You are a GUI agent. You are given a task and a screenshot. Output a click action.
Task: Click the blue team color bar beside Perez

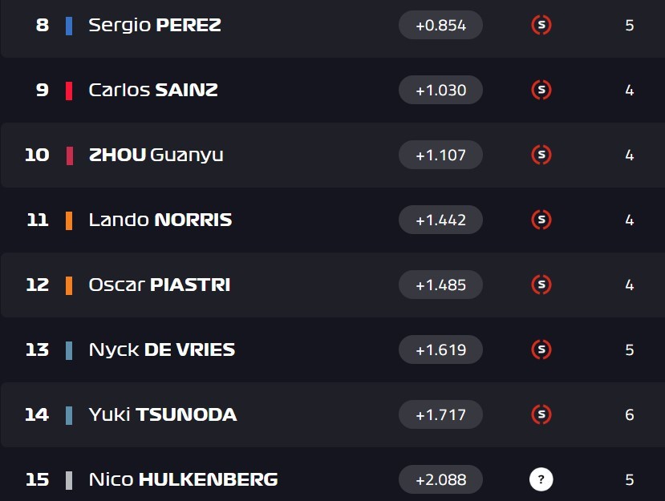point(69,25)
